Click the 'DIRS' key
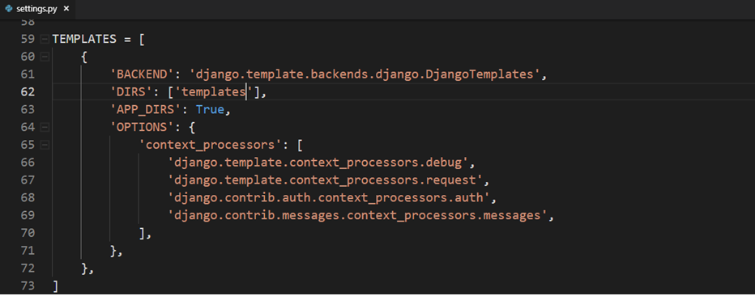755x296 pixels. tap(132, 91)
